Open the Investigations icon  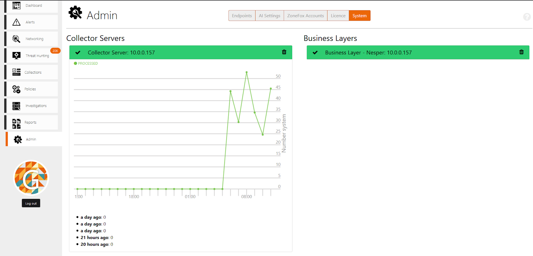coord(16,106)
